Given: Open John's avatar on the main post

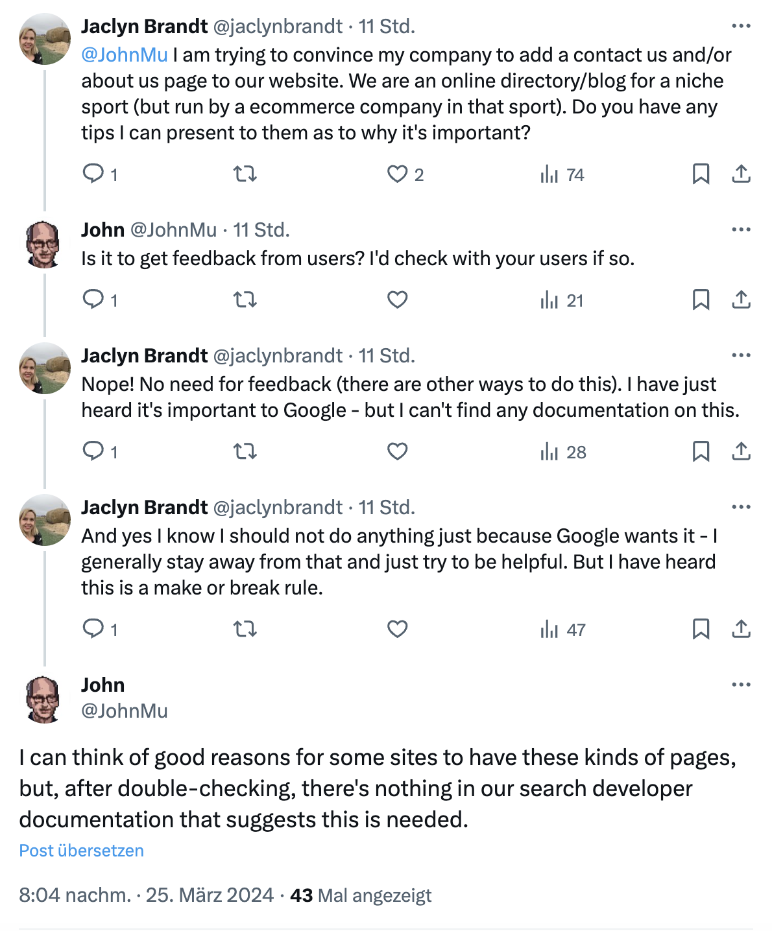Looking at the screenshot, I should (44, 698).
